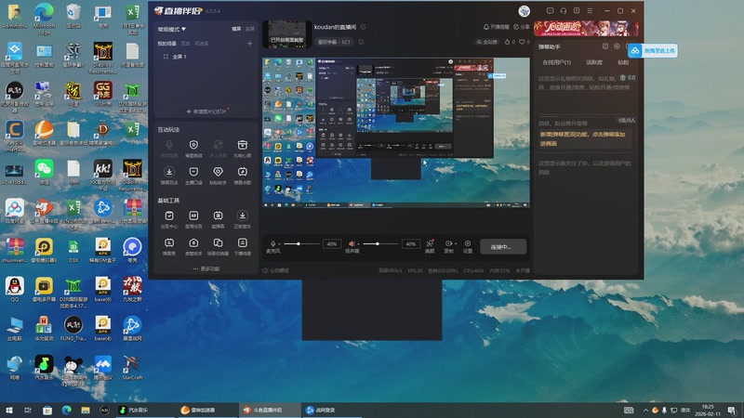Open the 任务中心 checklist icon
The width and height of the screenshot is (744, 418).
(169, 216)
